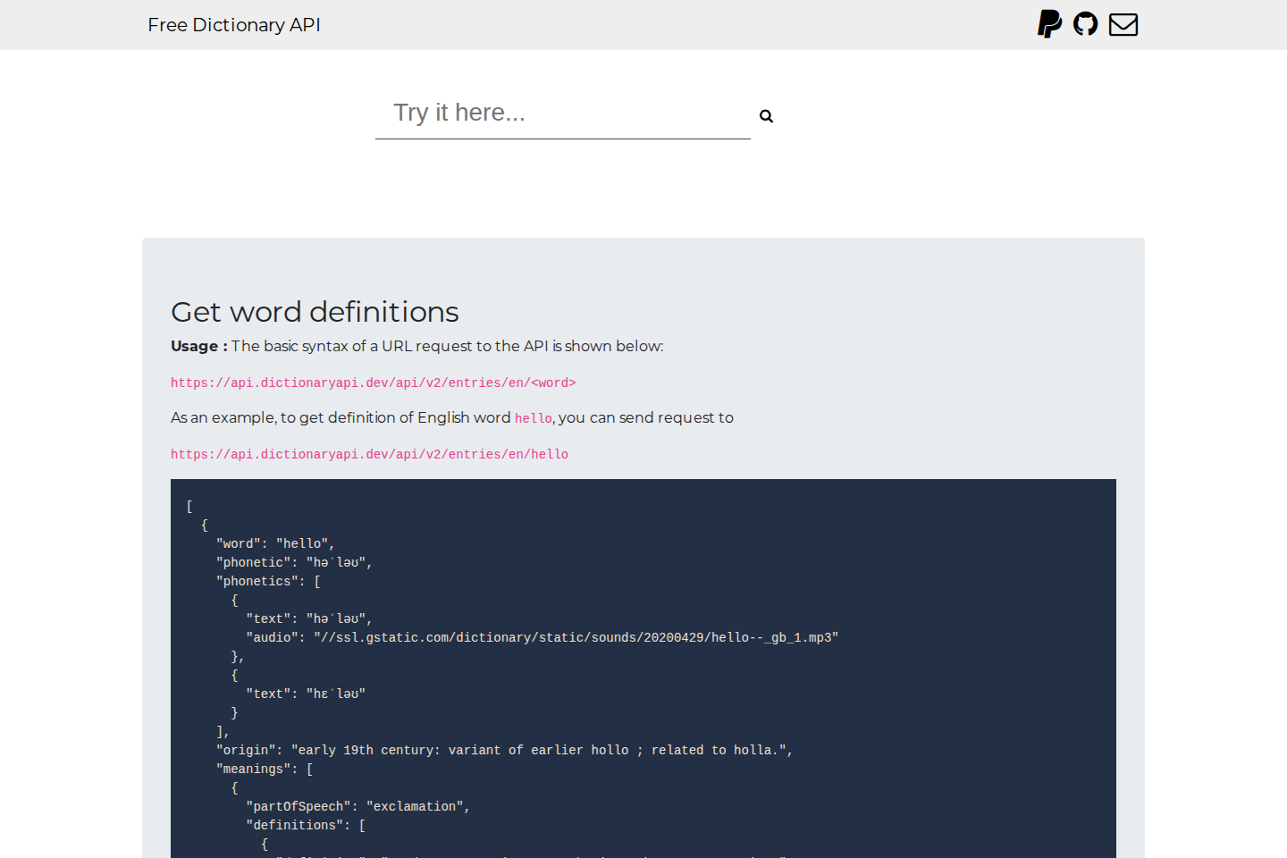This screenshot has width=1287, height=858.
Task: Select the highlighted word hello
Action: click(x=533, y=417)
